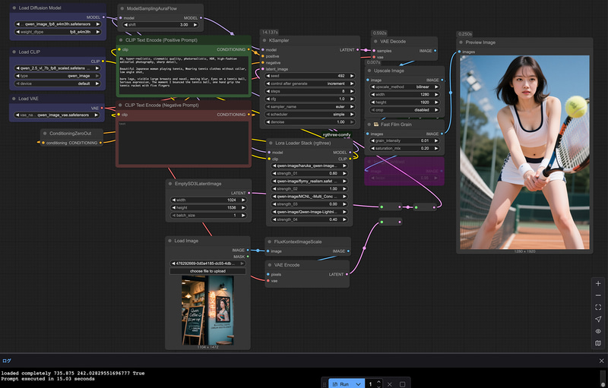Click the MODEL output slot of ModelSamplingAuraFlow
Viewport: 608px width, 388px height.
click(x=201, y=17)
